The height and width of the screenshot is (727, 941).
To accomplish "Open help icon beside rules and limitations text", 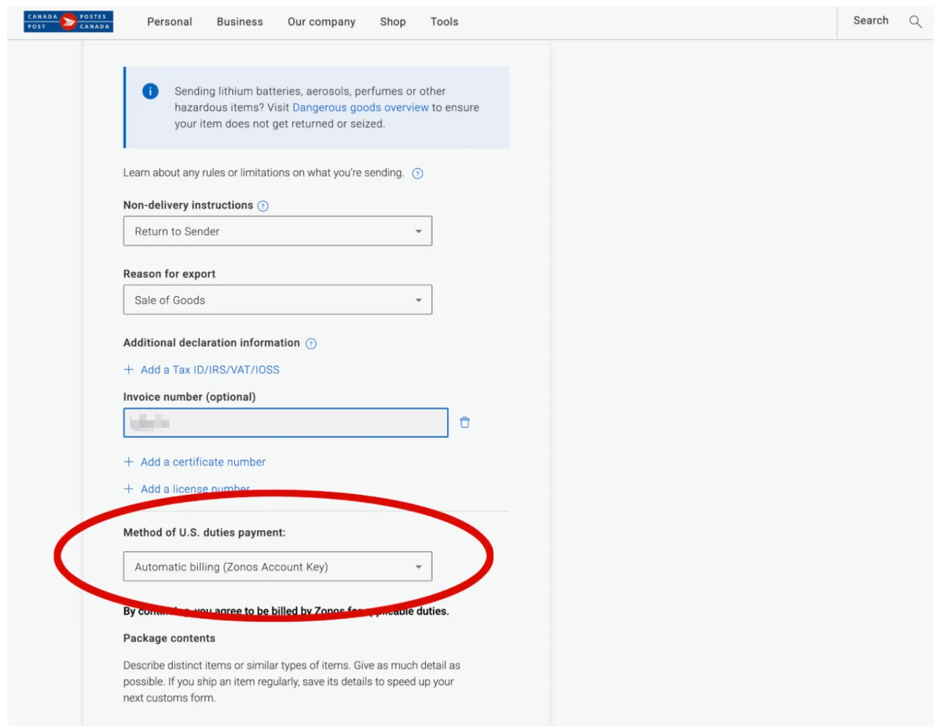I will pyautogui.click(x=417, y=174).
